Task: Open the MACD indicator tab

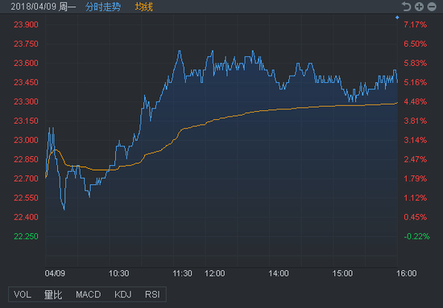Action: (88, 294)
